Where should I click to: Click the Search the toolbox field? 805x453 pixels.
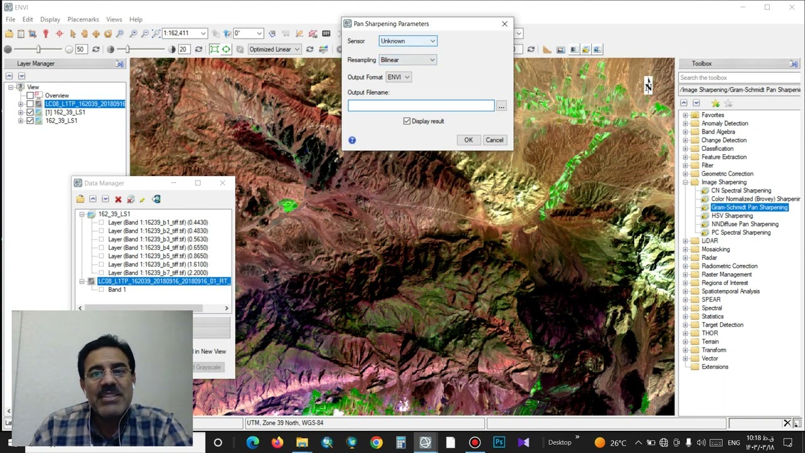pyautogui.click(x=739, y=78)
